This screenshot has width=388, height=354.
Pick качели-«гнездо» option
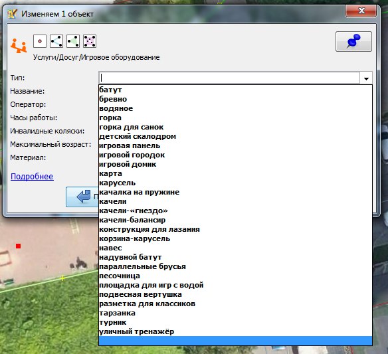[235, 211]
